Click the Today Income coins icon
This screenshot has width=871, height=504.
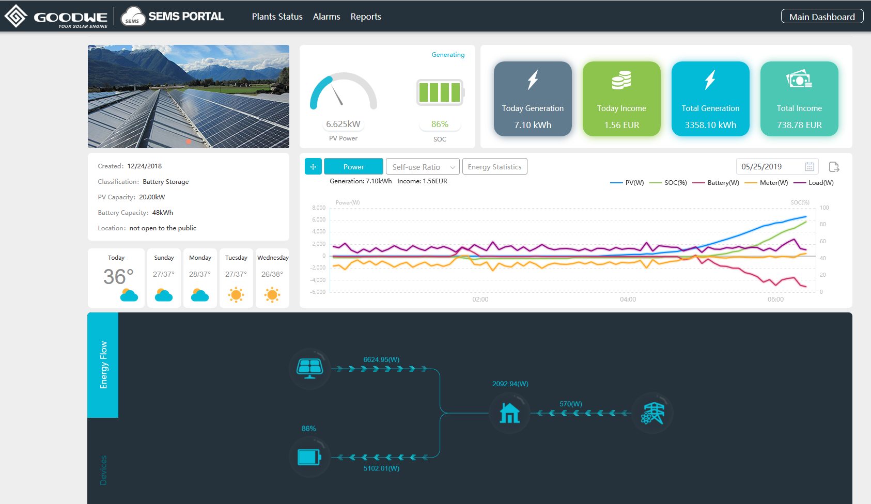[621, 80]
